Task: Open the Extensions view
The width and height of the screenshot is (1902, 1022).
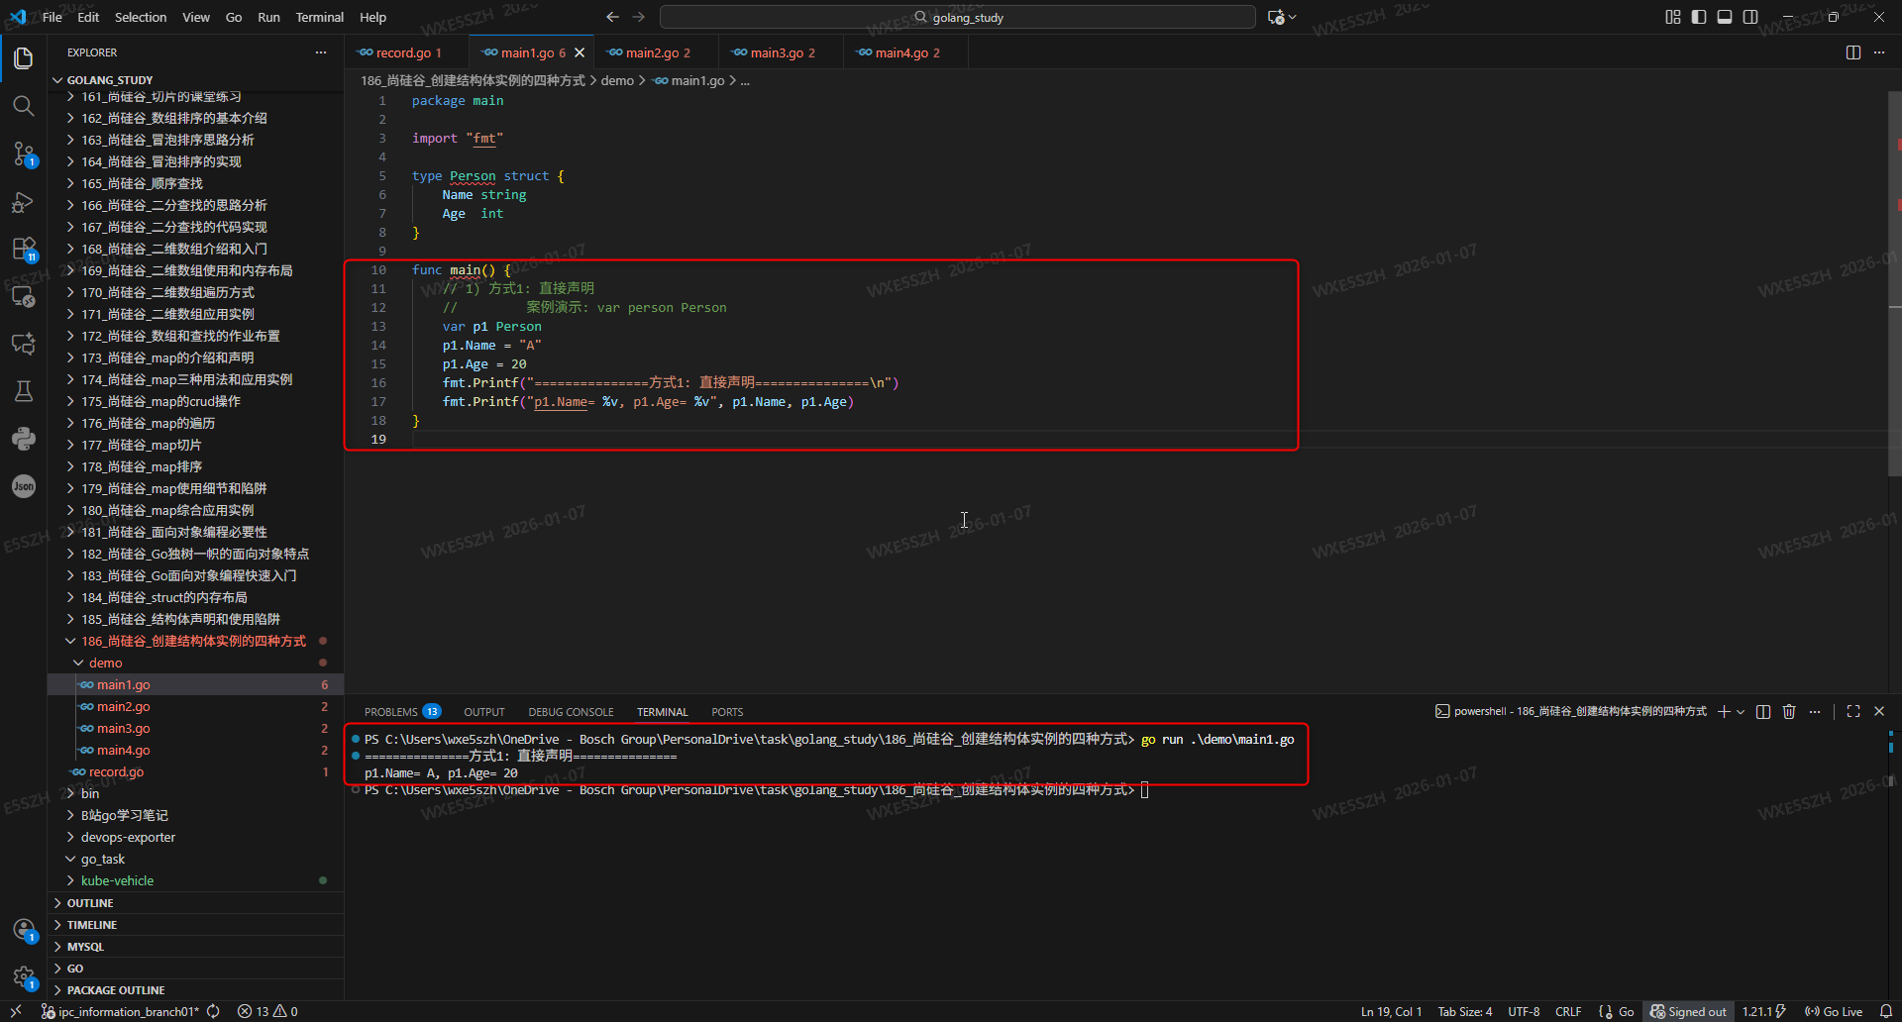Action: [x=24, y=249]
